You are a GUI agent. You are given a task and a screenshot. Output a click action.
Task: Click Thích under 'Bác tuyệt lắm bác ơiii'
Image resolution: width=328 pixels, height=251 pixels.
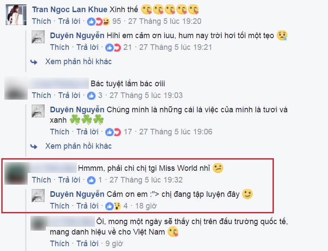point(42,95)
